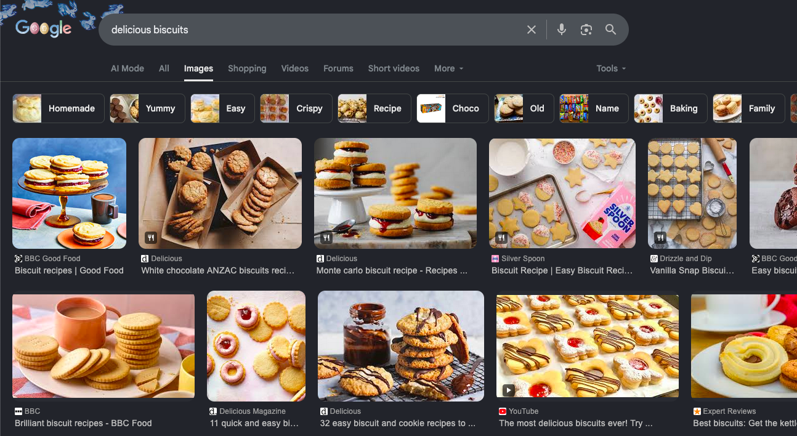Click 'Expert Reviews' source name
797x436 pixels.
730,411
